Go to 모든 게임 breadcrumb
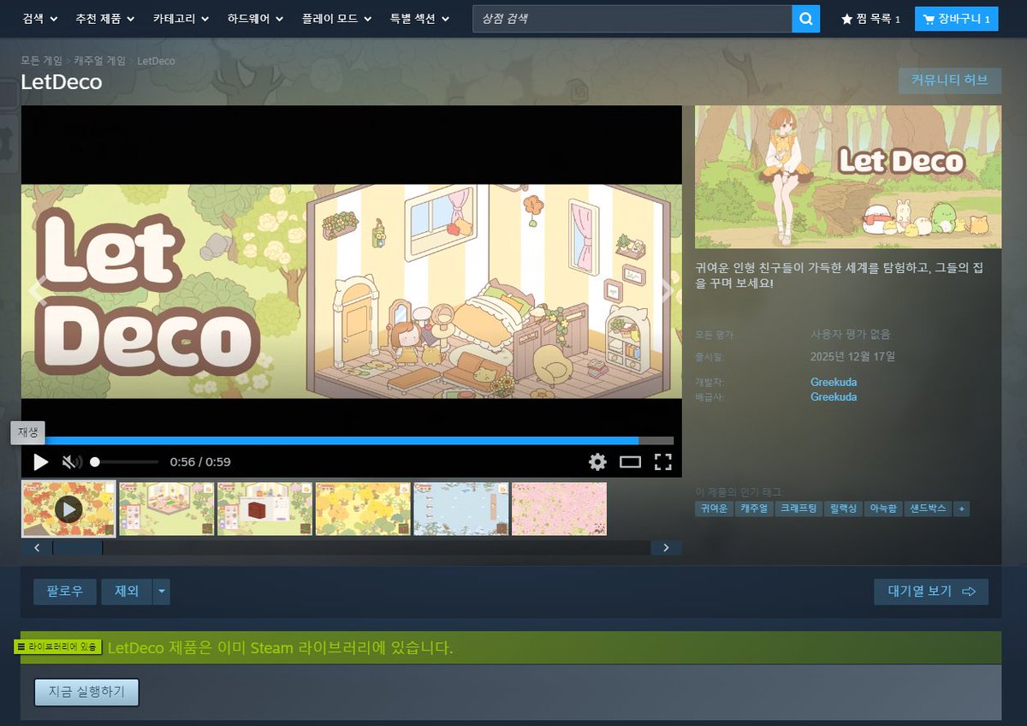 click(42, 61)
